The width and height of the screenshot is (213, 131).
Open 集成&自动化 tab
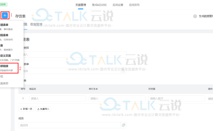point(99,5)
